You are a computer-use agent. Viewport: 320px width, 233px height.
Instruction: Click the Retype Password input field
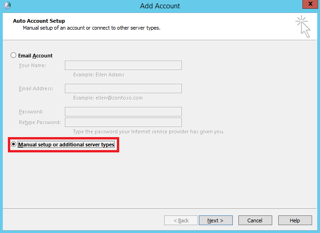[123, 122]
